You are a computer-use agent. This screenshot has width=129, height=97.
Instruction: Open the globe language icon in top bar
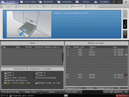pos(114,2)
